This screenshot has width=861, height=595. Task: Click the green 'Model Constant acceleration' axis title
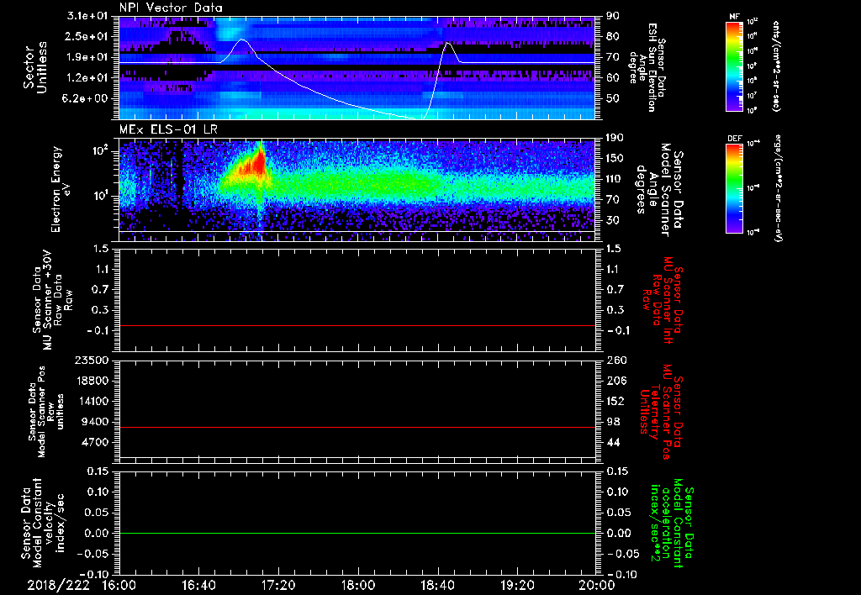coord(672,524)
